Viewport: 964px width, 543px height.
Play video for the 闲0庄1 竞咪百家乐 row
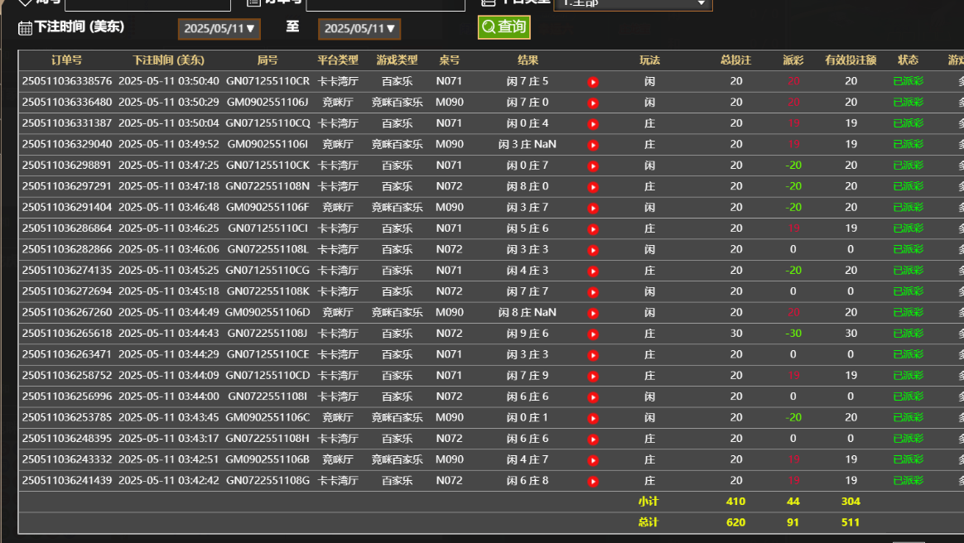[593, 417]
